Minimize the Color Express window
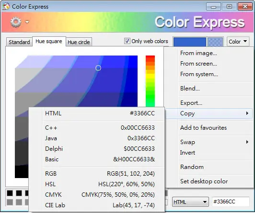This screenshot has height=213, width=255. (213, 7)
